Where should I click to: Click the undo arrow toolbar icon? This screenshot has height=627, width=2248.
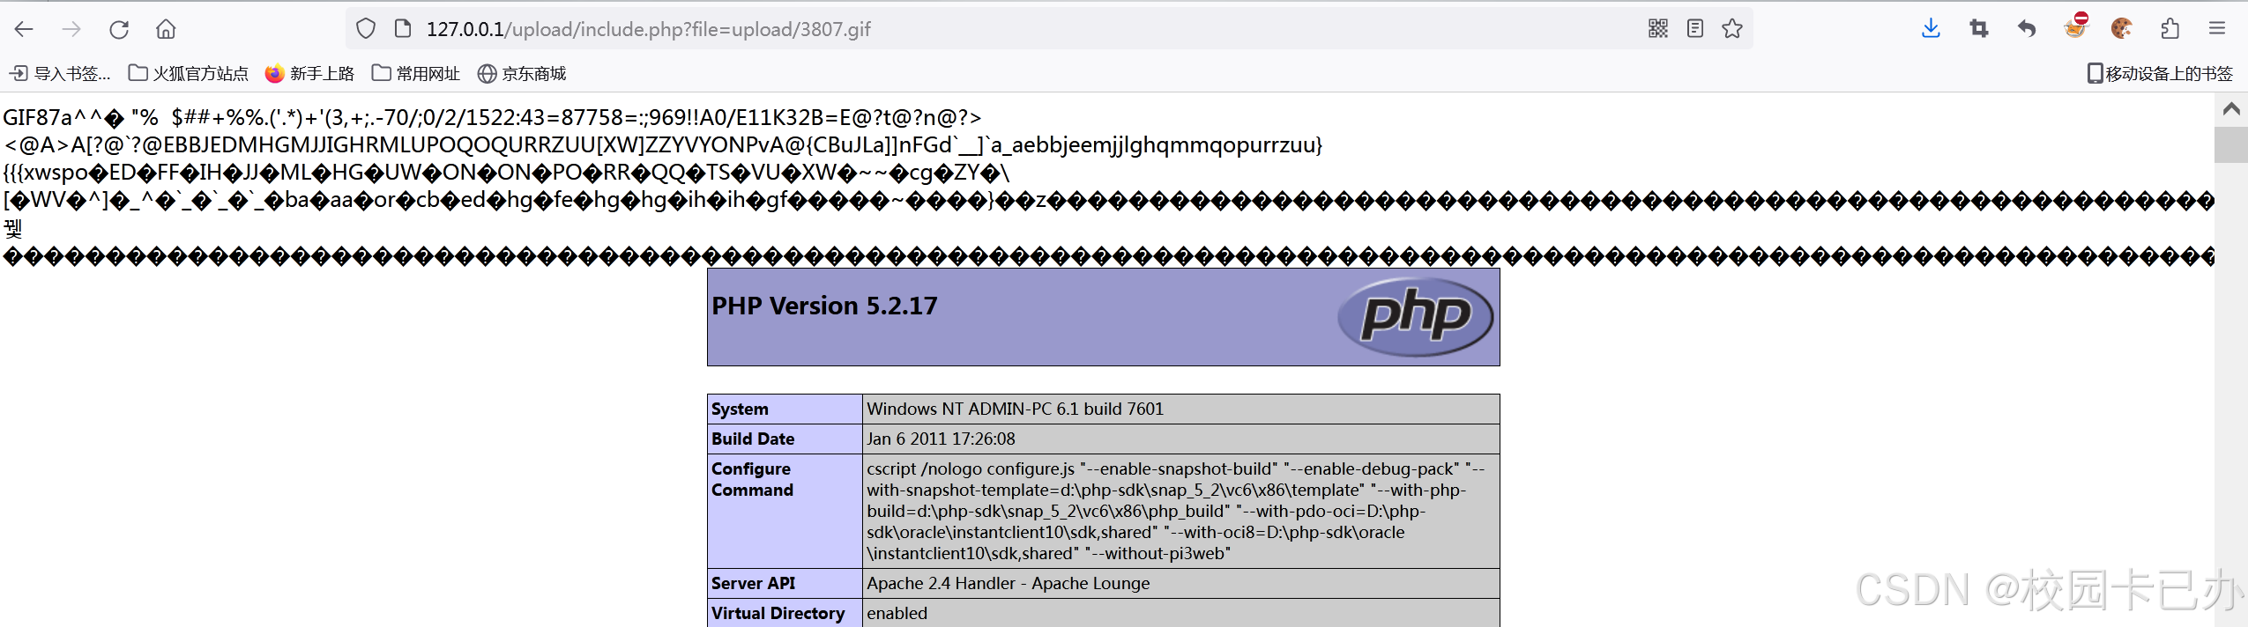pyautogui.click(x=2027, y=29)
